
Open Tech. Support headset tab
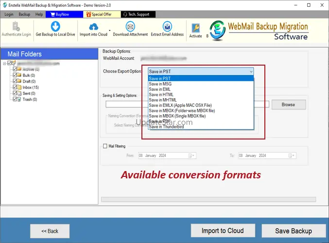pyautogui.click(x=138, y=14)
